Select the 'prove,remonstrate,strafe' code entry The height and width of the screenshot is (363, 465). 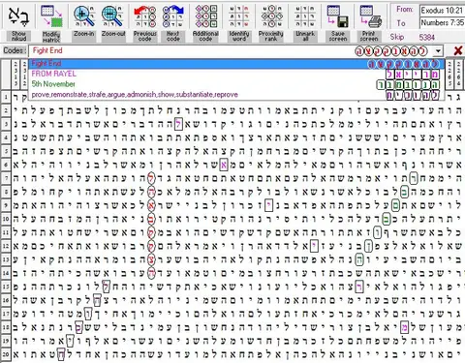coord(236,95)
